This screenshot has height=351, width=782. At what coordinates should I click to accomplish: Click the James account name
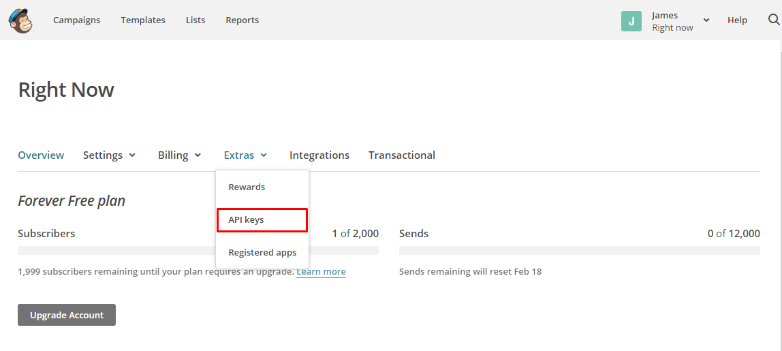coord(665,16)
